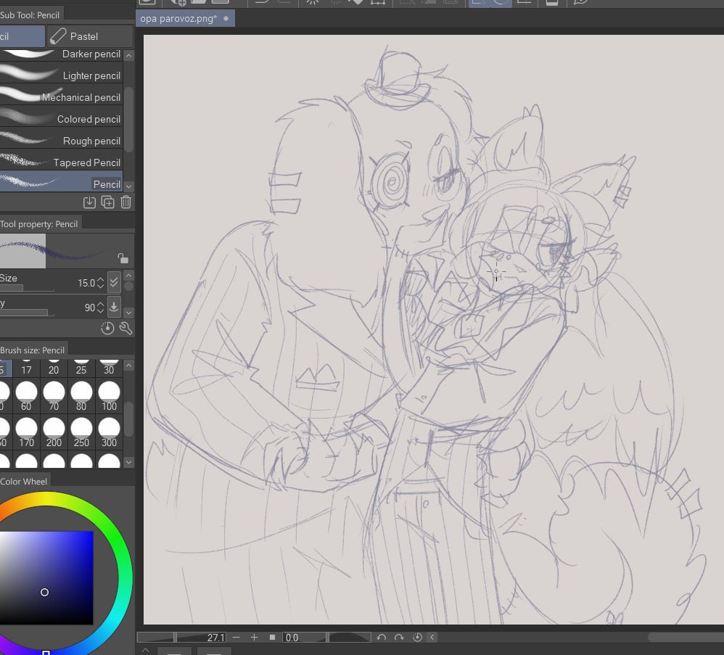
Task: Select the opa parovoz.png document tab
Action: tap(185, 18)
